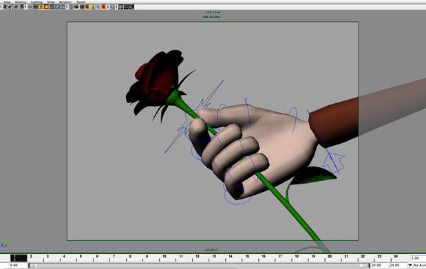
Task: Click the second 24.00 animation end field
Action: tap(397, 265)
